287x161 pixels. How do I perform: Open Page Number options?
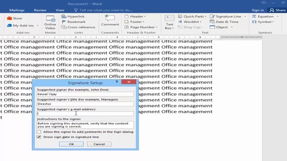(x=141, y=27)
